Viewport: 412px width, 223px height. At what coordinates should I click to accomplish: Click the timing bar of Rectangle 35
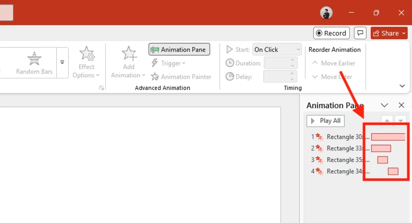383,160
